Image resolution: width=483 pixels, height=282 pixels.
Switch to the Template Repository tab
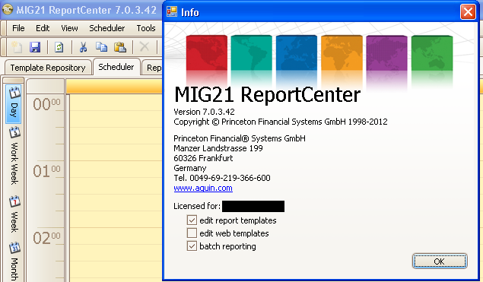point(48,68)
